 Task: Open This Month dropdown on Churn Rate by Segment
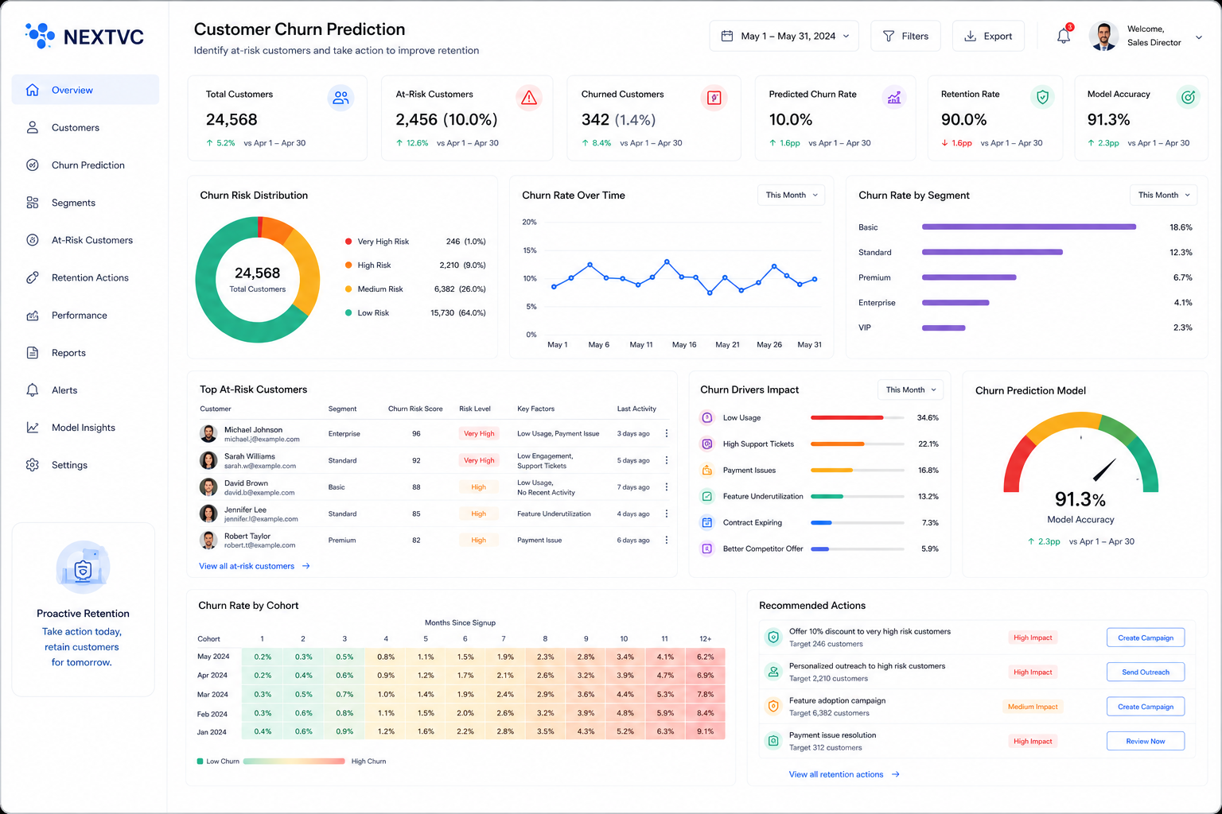(1163, 195)
